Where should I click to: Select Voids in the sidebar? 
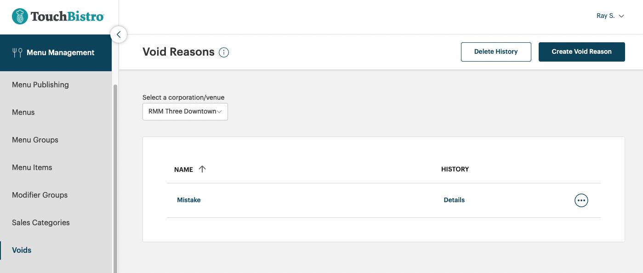[x=21, y=250]
